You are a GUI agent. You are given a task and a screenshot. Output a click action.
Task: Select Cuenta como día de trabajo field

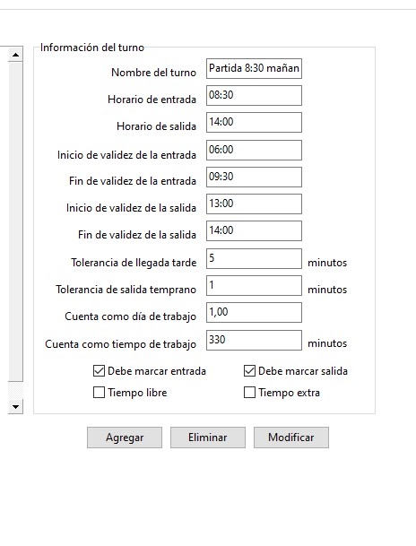point(254,312)
